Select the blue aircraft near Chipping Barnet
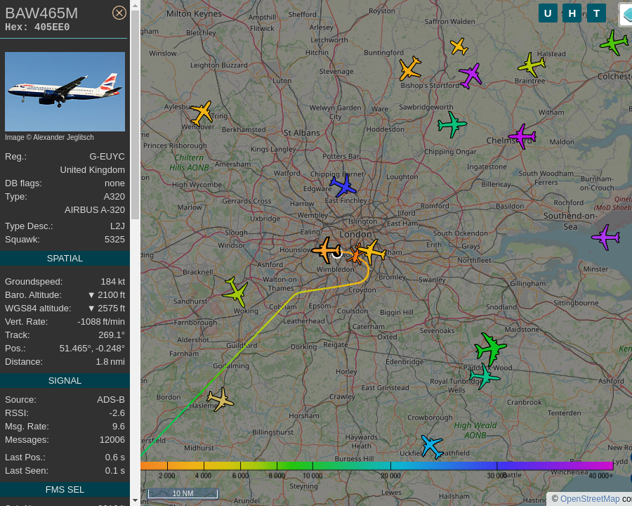The image size is (632, 506). pyautogui.click(x=343, y=186)
